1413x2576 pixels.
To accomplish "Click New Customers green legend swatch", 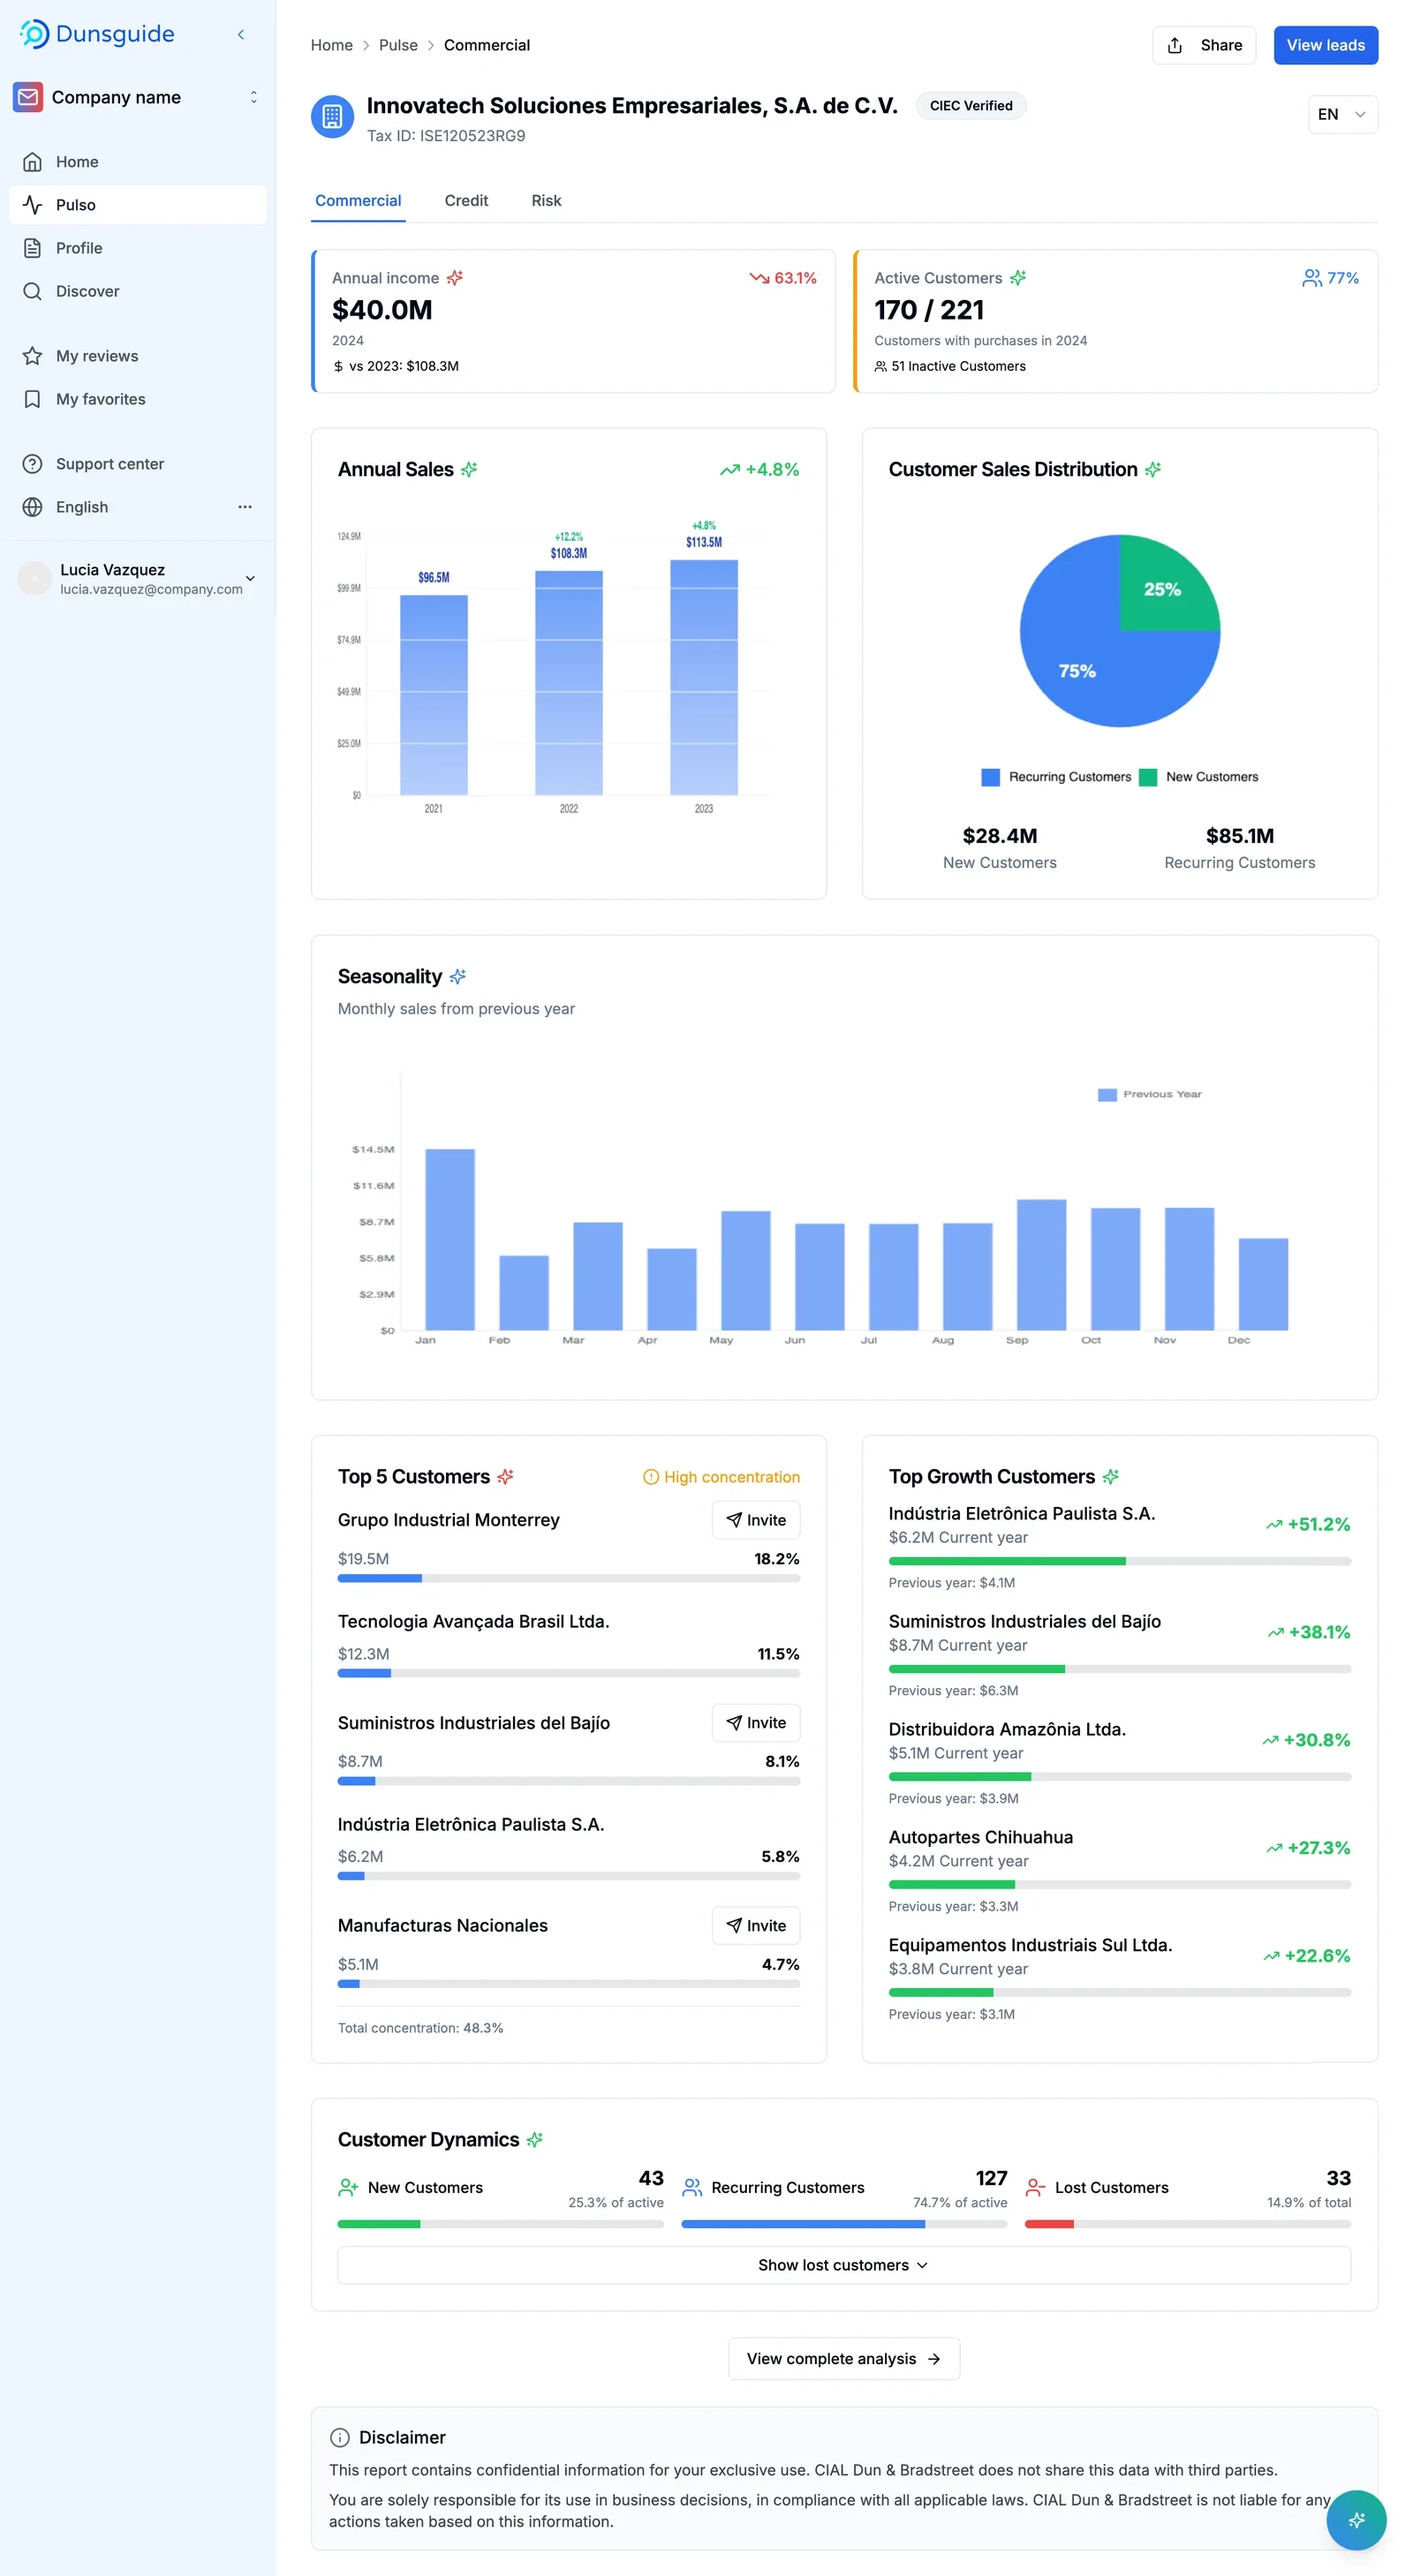I will tap(1148, 777).
